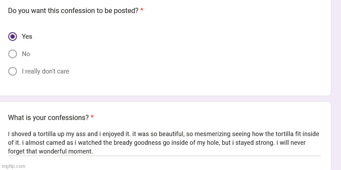341x170 pixels.
Task: Click the No option label text
Action: click(26, 54)
